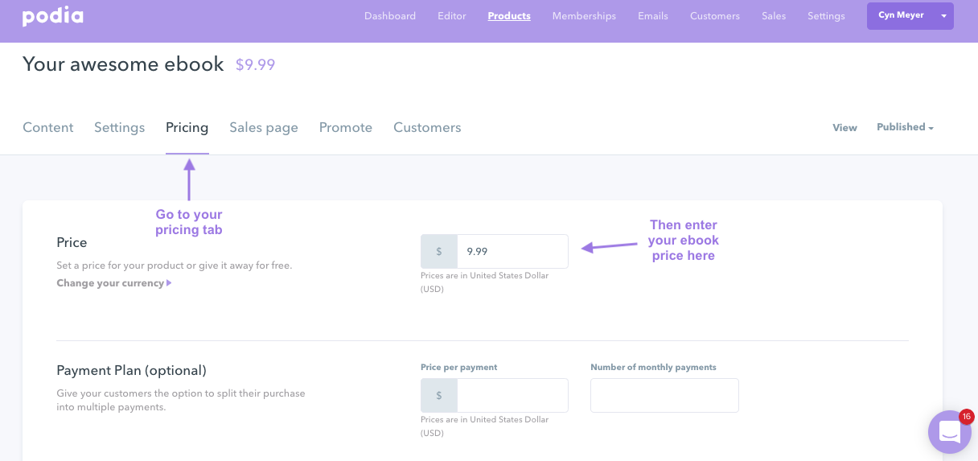Open Customers in the top navigation bar
Viewport: 978px width, 461px height.
click(715, 16)
